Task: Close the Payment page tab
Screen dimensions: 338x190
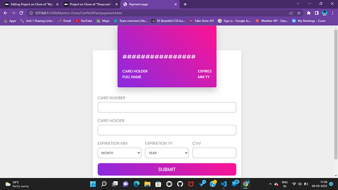Action: 175,4
